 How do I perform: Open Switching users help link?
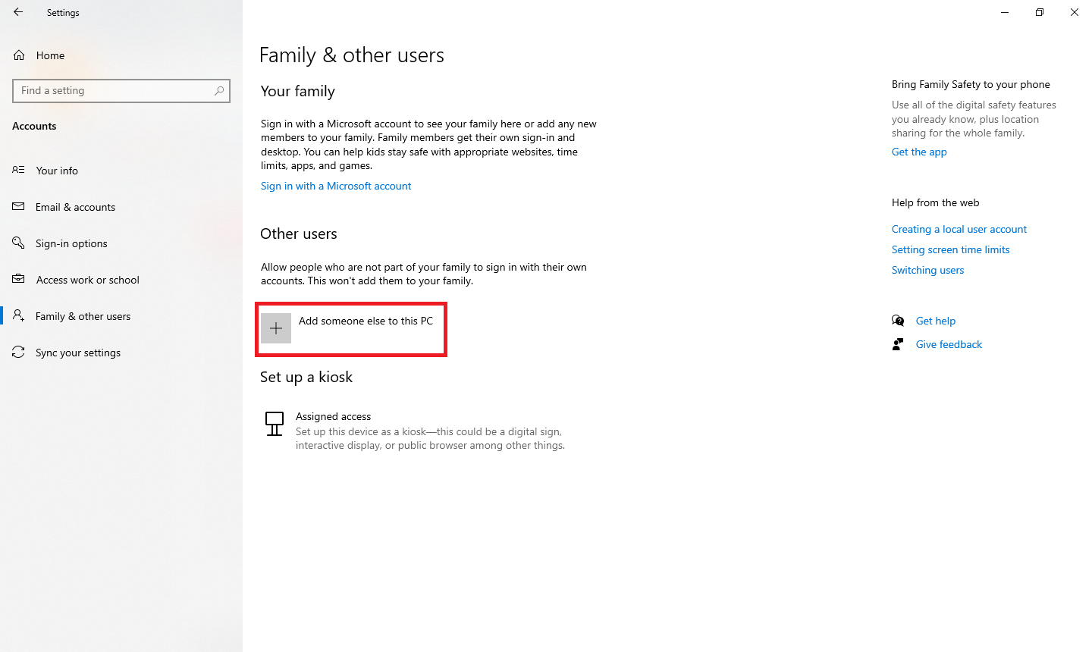tap(928, 270)
